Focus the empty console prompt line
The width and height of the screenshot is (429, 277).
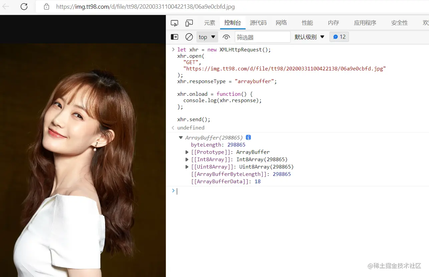coord(300,191)
